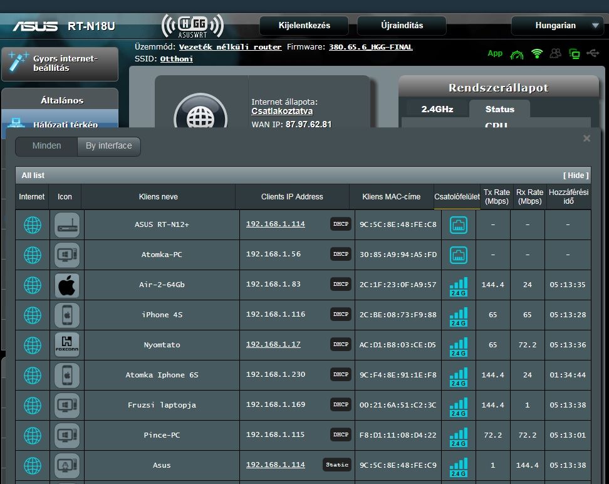Close the client list panel with X
The height and width of the screenshot is (484, 609).
click(x=586, y=139)
